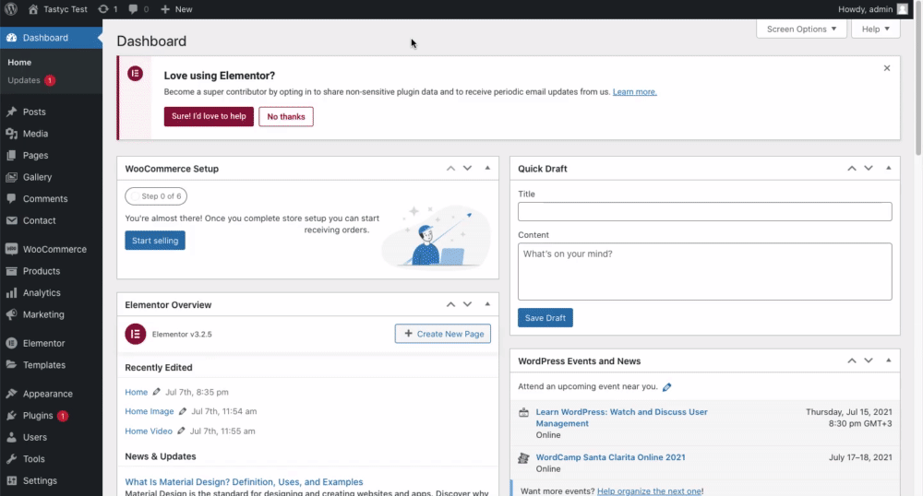Open the updates icon in admin bar
This screenshot has width=923, height=496.
[103, 9]
